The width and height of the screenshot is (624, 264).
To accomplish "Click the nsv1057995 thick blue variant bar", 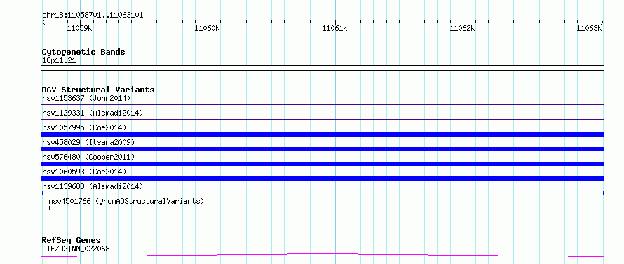I will coord(323,134).
